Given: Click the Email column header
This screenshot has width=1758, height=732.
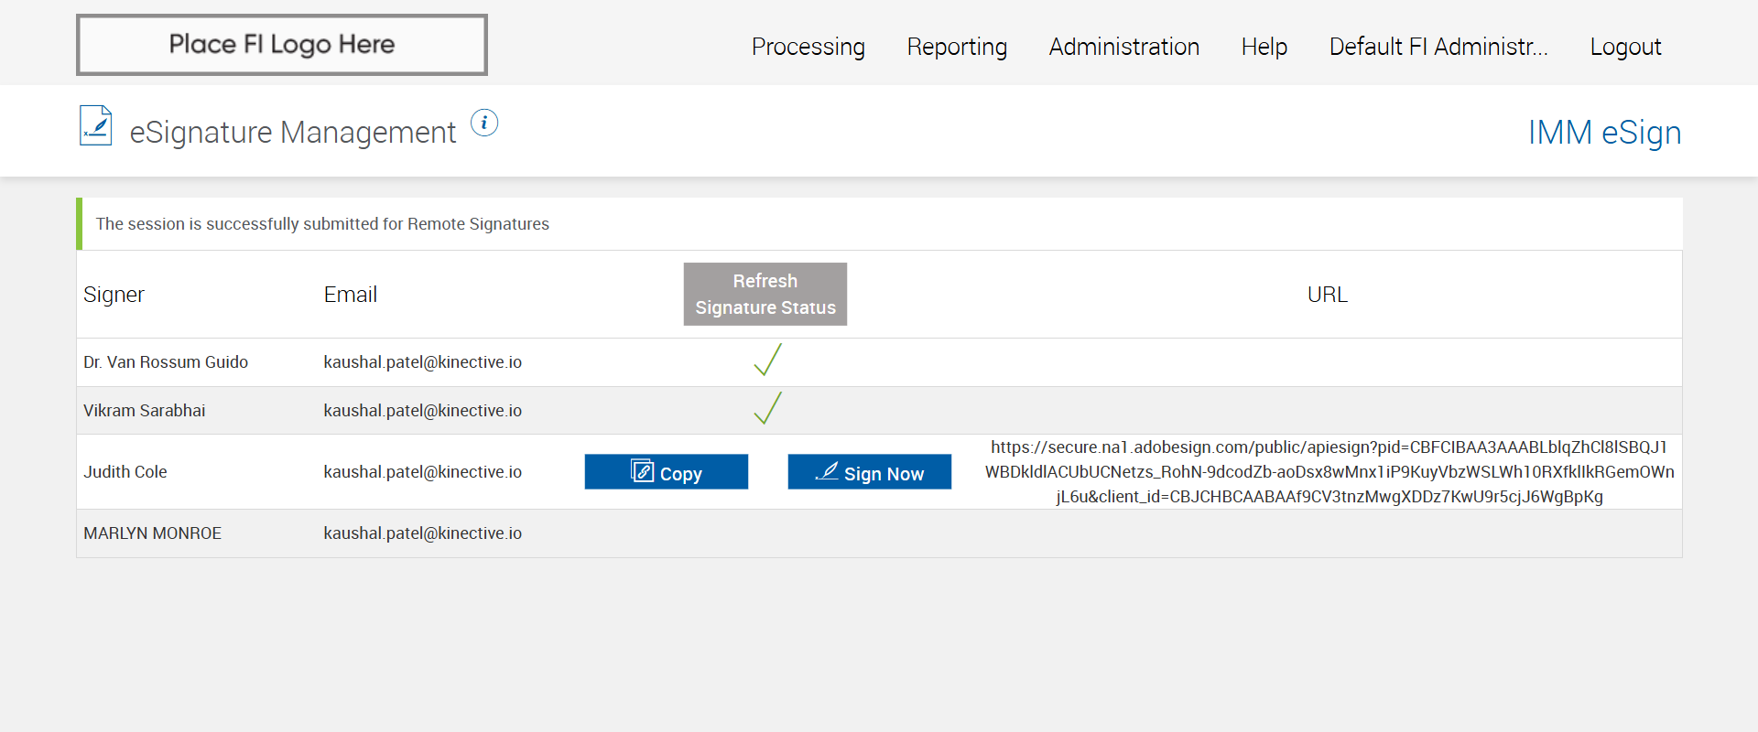Looking at the screenshot, I should click(350, 295).
